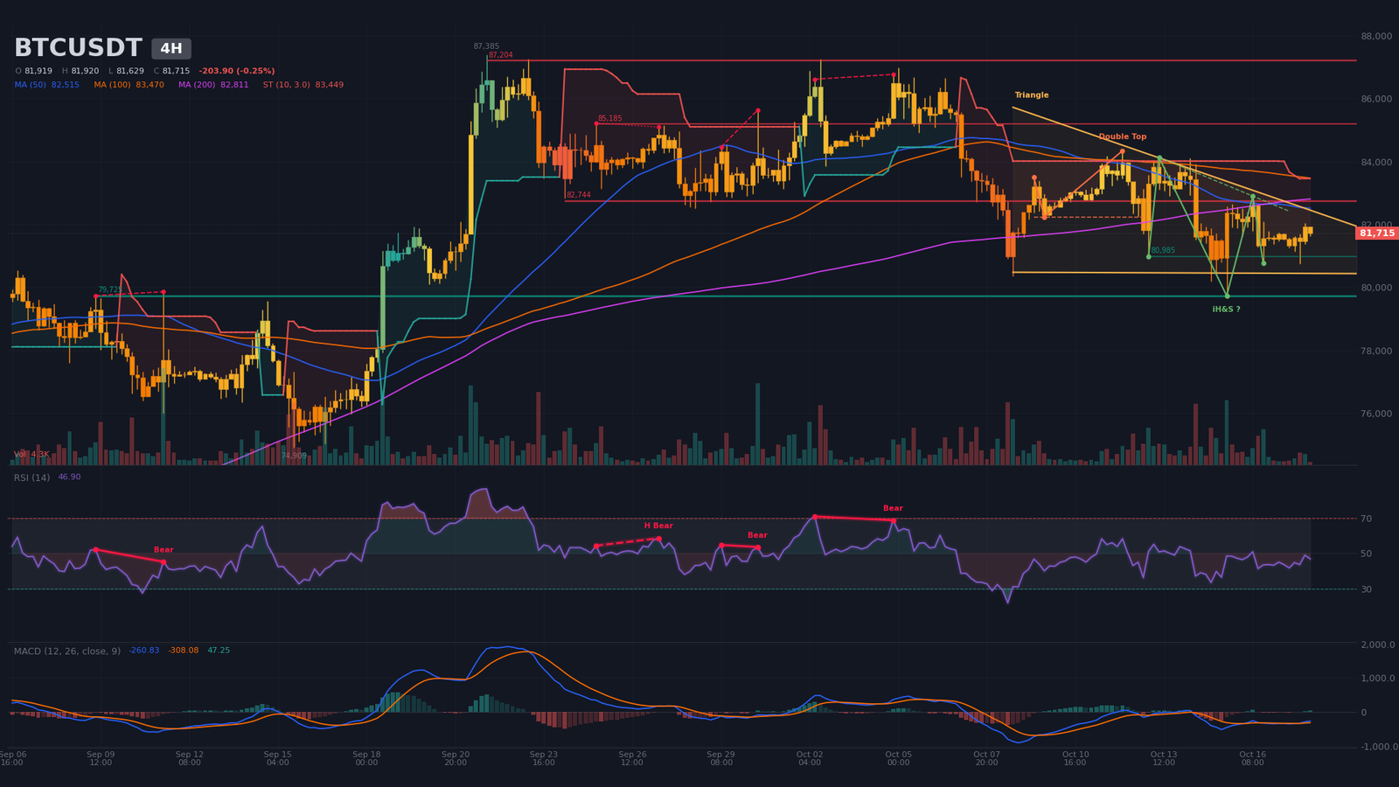Screen dimensions: 1399x787
Task: Click the 85,185 level label
Action: pos(610,118)
